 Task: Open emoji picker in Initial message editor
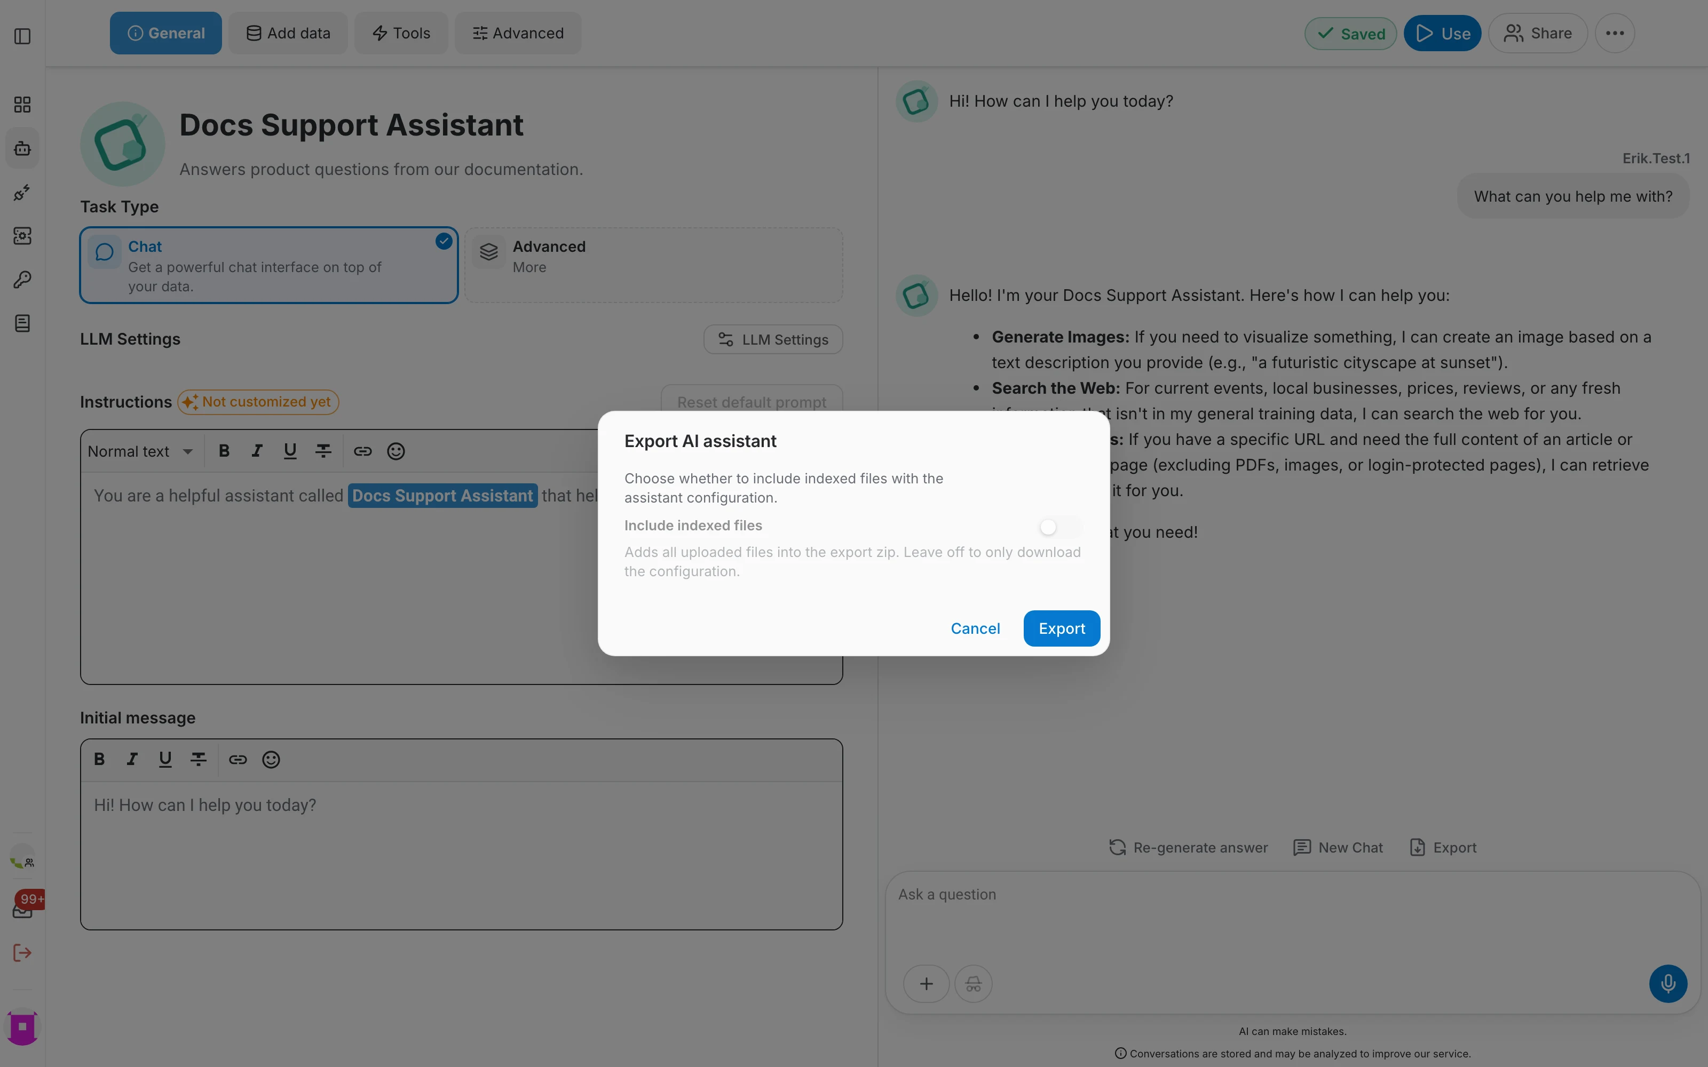271,759
